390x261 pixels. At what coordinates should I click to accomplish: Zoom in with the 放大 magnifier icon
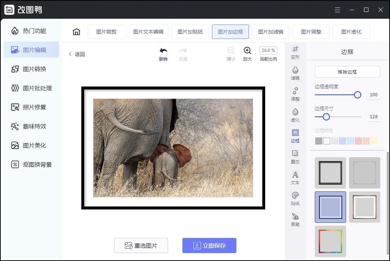pos(247,51)
